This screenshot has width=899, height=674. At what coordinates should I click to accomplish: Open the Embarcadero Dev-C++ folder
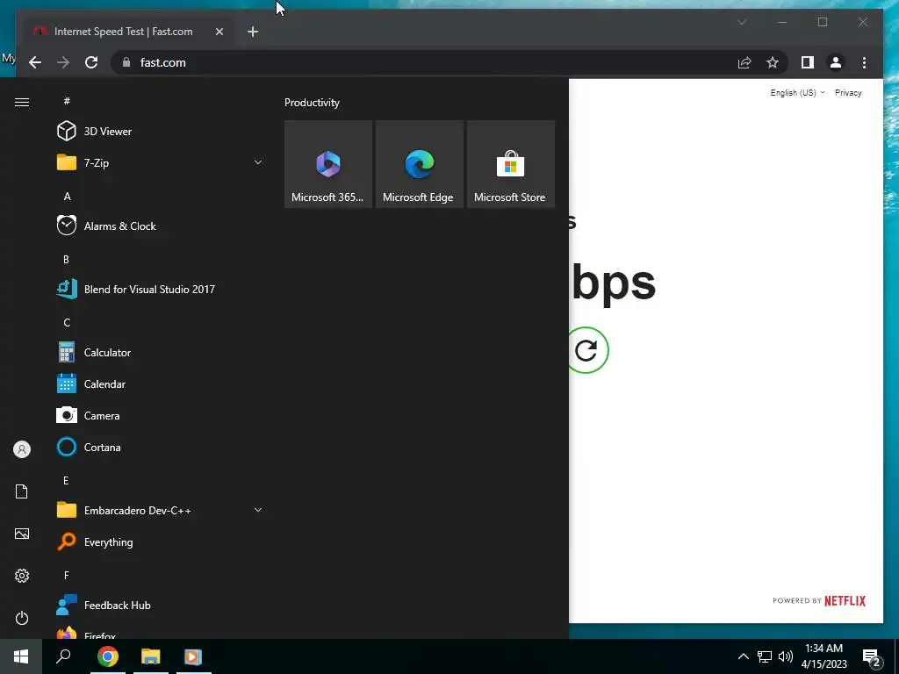point(160,510)
